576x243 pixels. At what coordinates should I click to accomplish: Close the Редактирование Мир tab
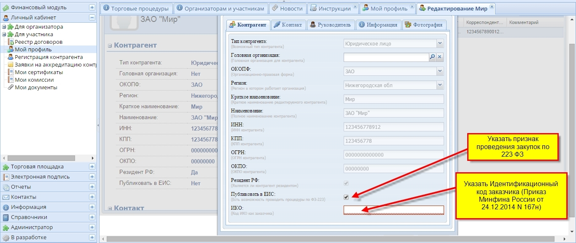point(492,8)
